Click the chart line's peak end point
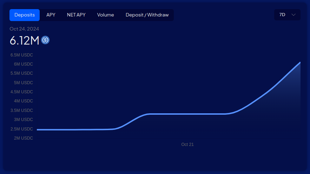 coord(300,62)
